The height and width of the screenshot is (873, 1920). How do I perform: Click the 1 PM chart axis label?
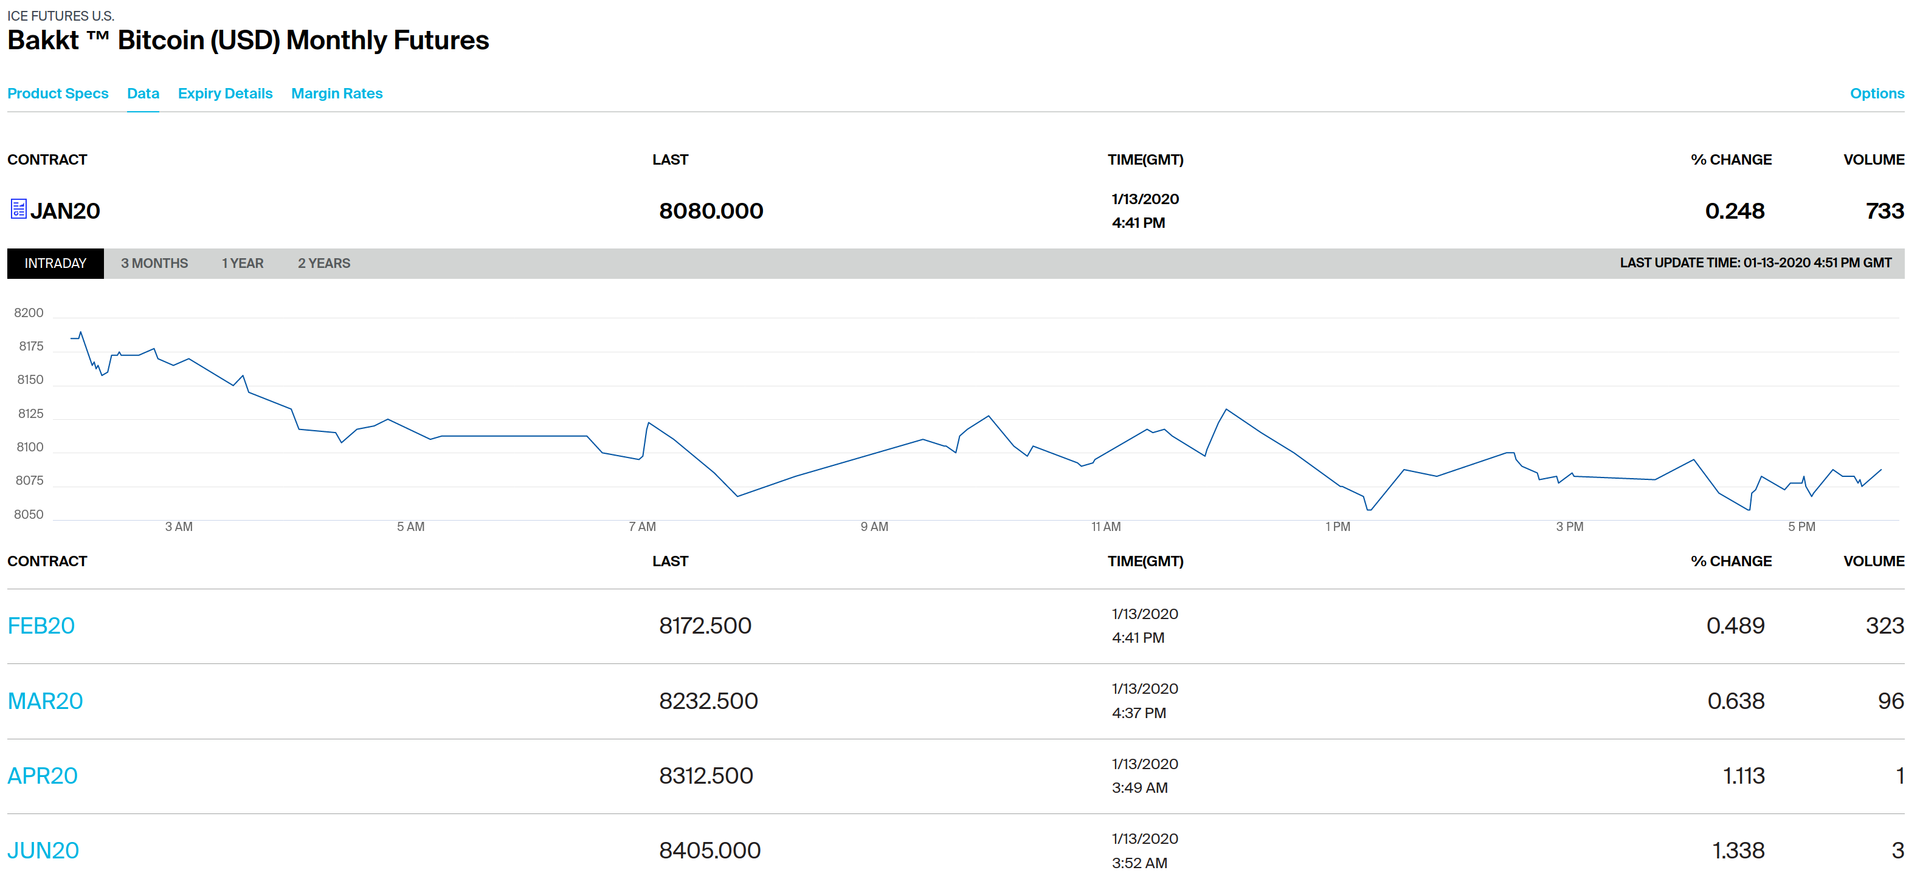click(x=1337, y=527)
